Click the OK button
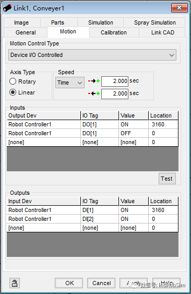The height and width of the screenshot is (294, 191). (x=69, y=283)
